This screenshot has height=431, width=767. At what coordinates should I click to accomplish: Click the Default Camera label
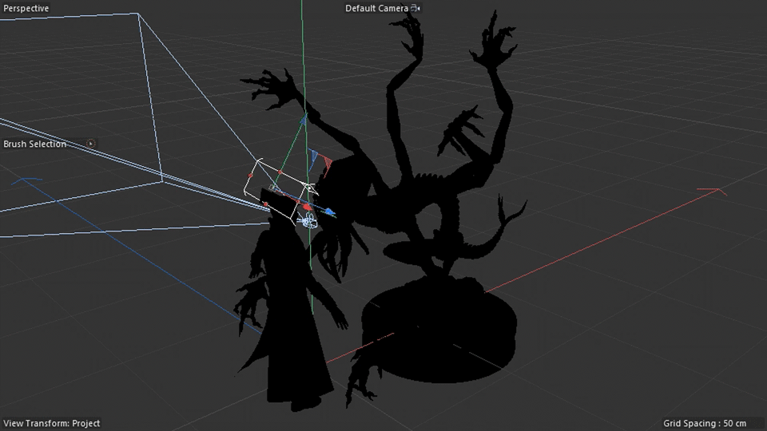(376, 8)
